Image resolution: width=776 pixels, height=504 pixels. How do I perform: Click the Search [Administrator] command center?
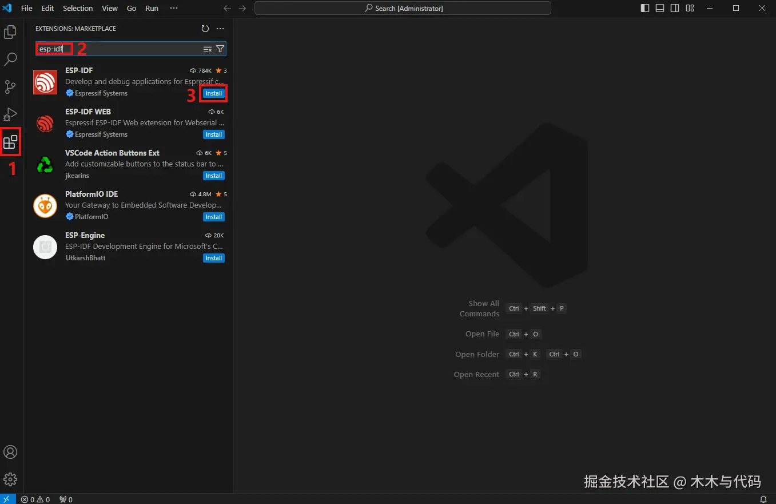[403, 8]
